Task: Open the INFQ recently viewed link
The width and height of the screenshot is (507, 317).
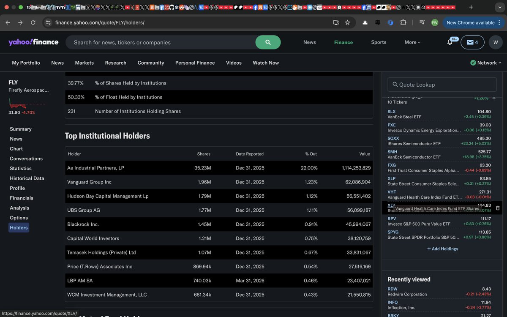Action: (x=393, y=303)
